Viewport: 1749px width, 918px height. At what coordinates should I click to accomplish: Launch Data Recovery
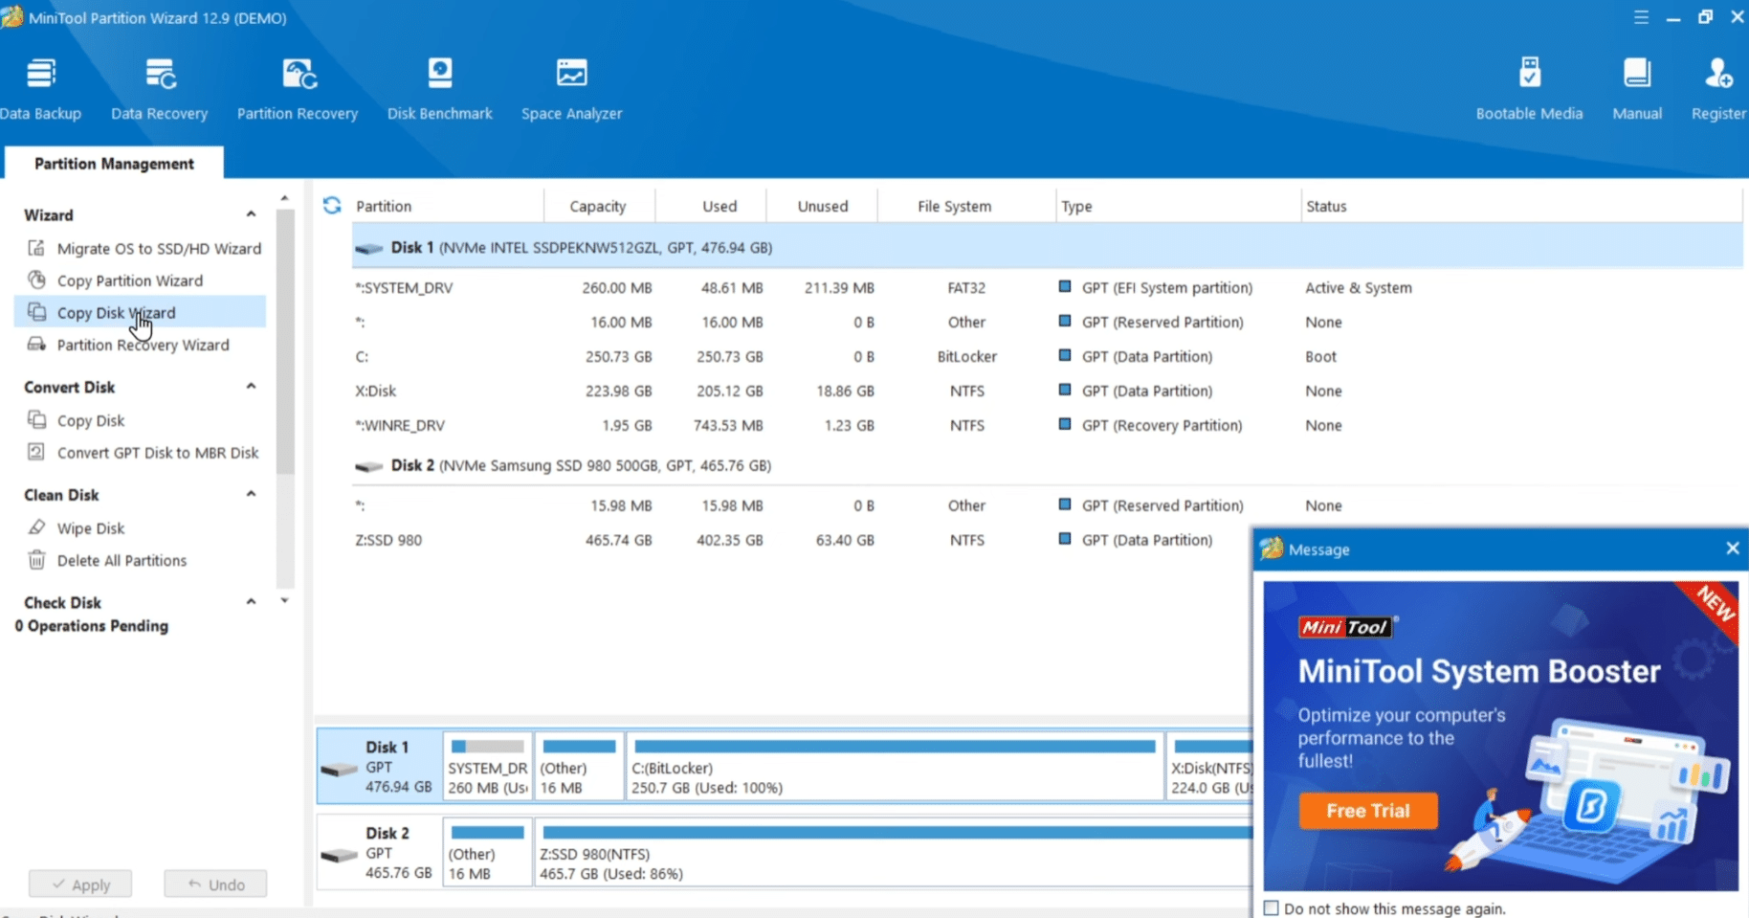(159, 86)
